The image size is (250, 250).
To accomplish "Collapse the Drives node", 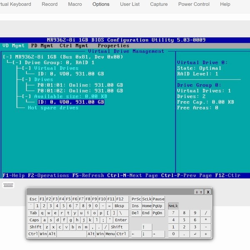I will (x=27, y=80).
